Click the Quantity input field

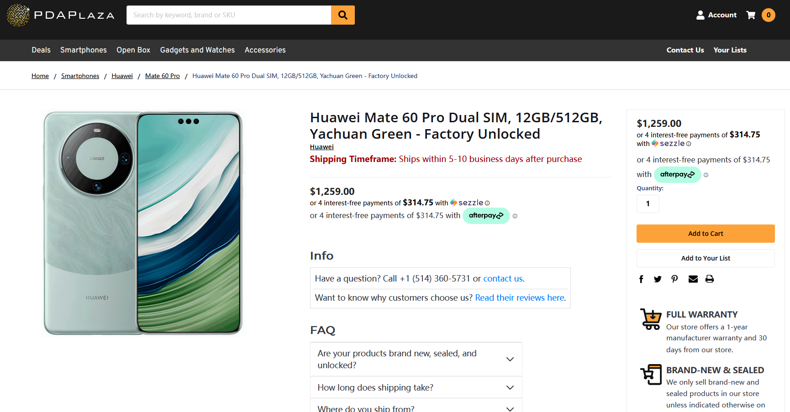(648, 204)
